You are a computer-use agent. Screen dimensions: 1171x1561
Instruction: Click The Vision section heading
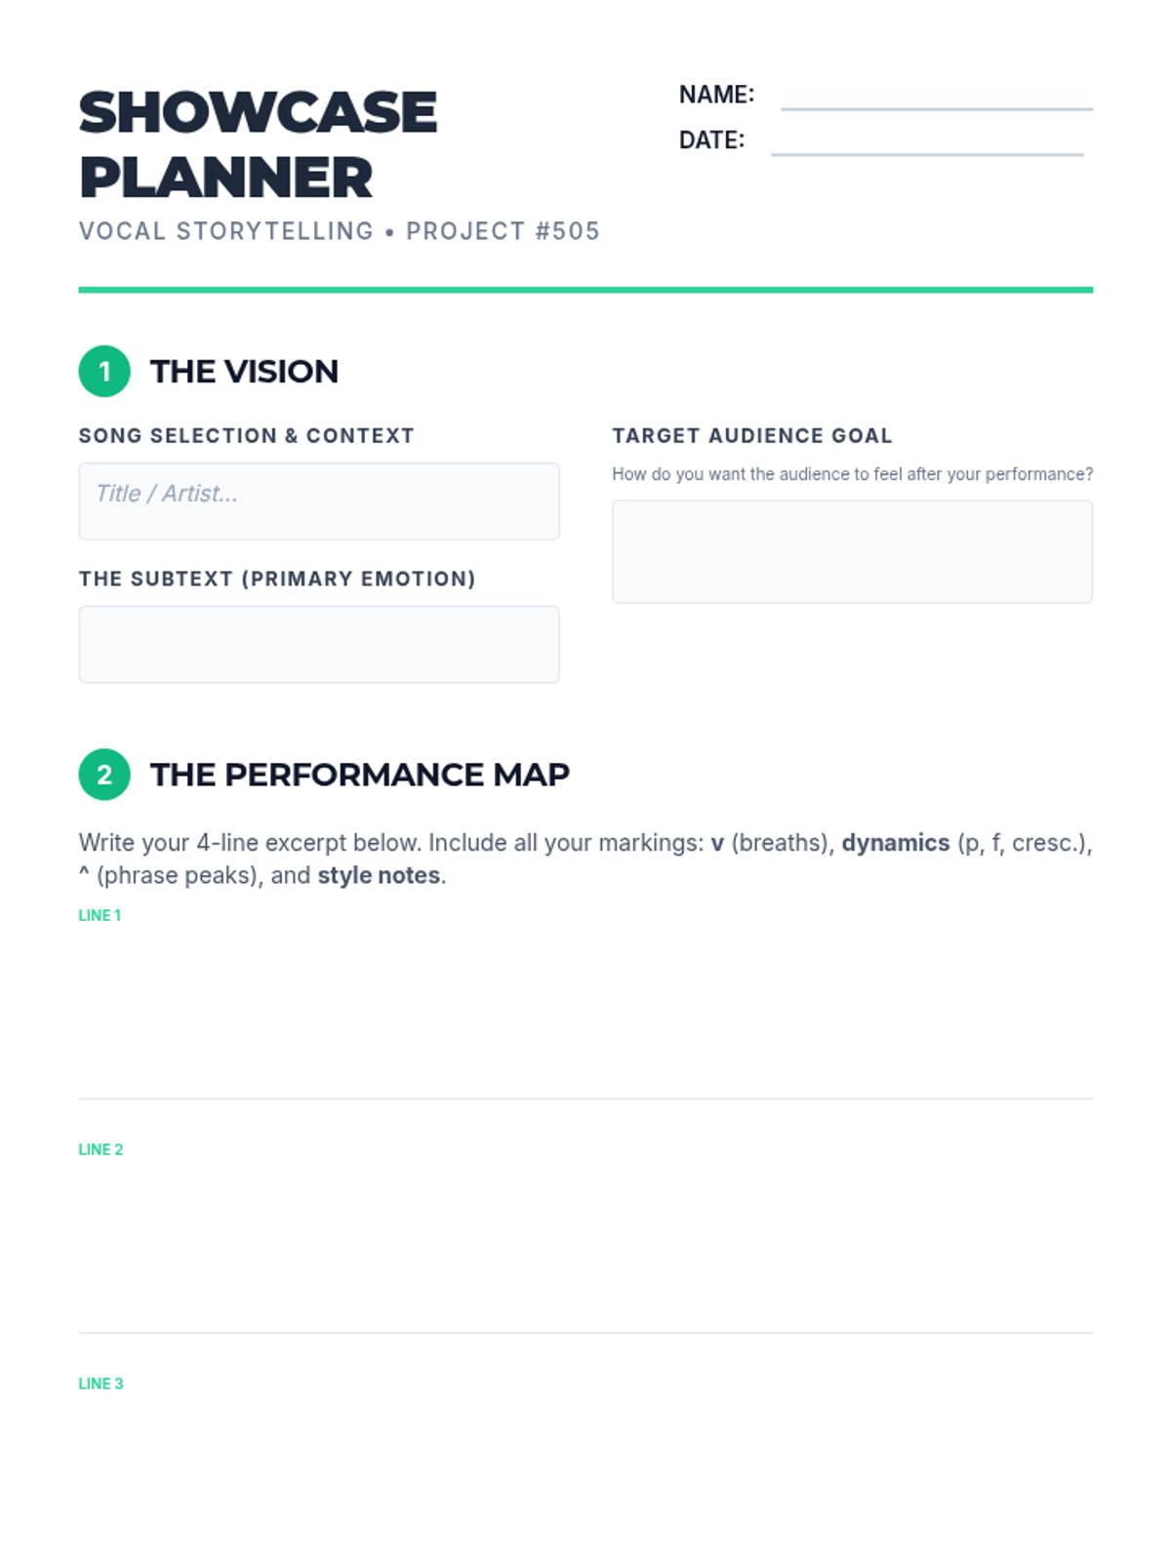coord(244,372)
